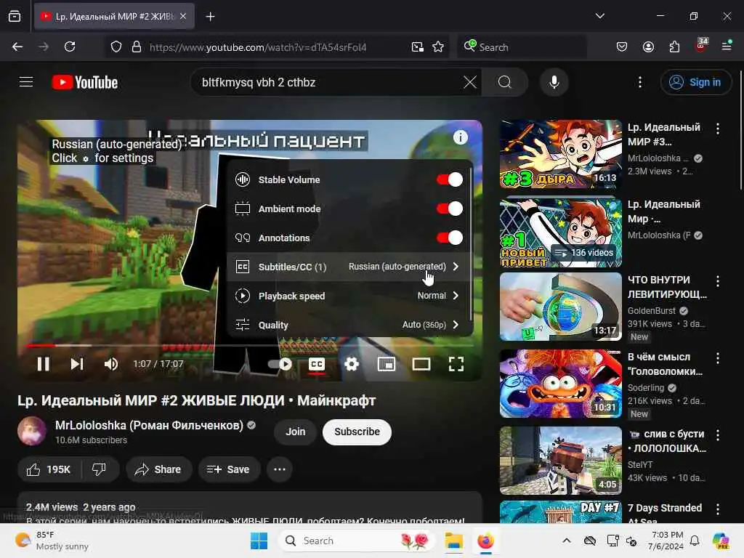
Task: Seek on the video progress bar
Action: coord(250,346)
